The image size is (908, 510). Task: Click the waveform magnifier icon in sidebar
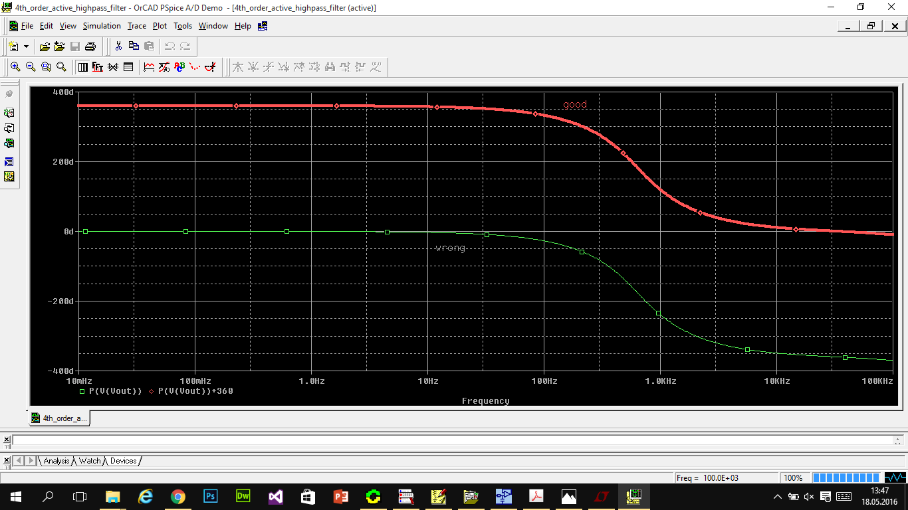pyautogui.click(x=9, y=143)
